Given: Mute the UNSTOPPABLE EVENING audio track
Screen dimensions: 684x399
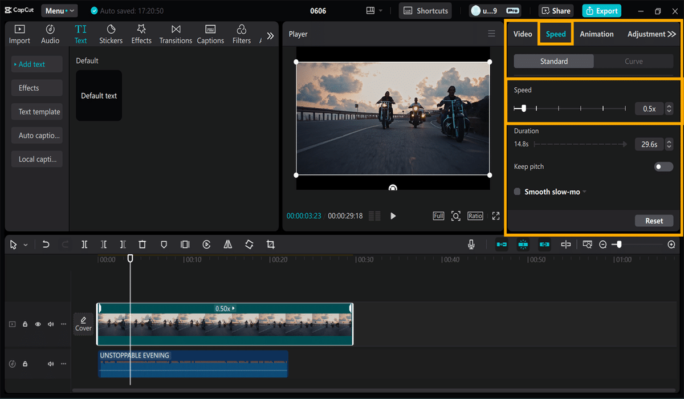Looking at the screenshot, I should pos(51,364).
